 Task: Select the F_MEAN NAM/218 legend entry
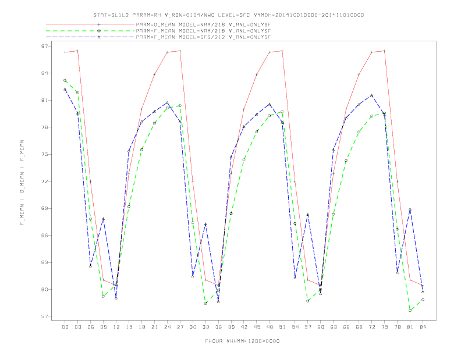pos(203,31)
